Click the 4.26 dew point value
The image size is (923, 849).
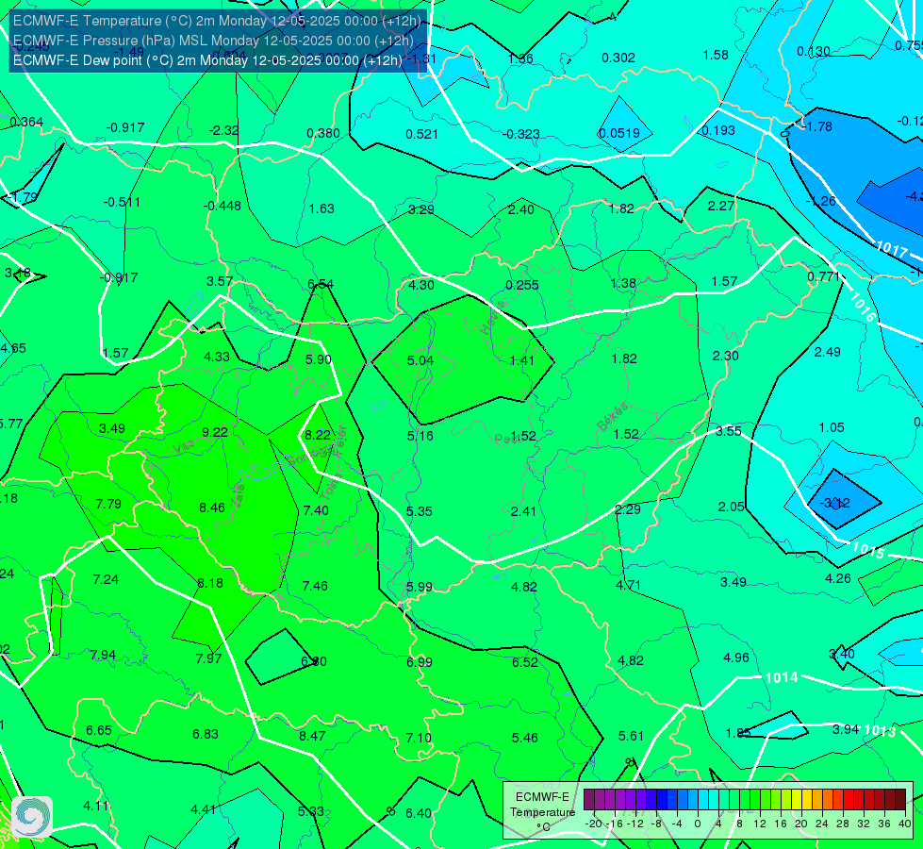click(838, 578)
